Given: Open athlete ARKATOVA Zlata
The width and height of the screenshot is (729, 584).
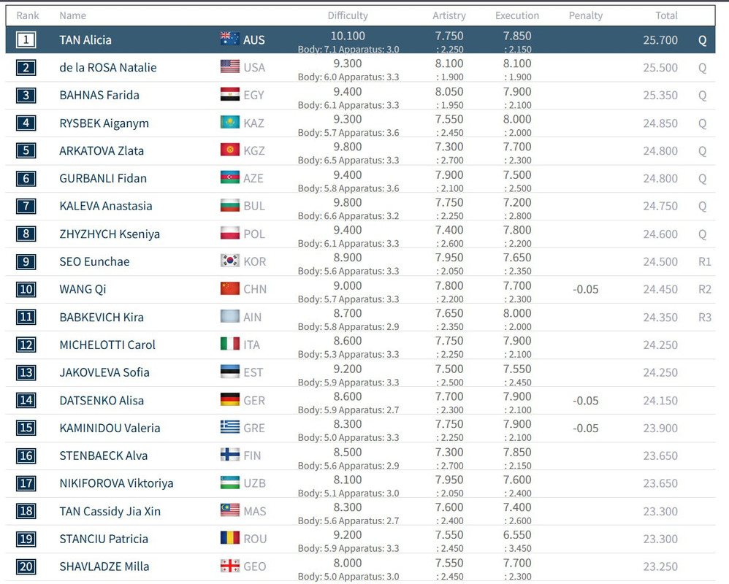Looking at the screenshot, I should coord(102,150).
